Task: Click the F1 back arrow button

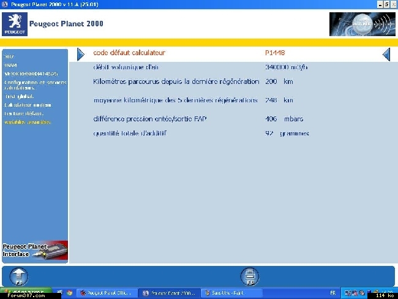Action: coord(19,277)
